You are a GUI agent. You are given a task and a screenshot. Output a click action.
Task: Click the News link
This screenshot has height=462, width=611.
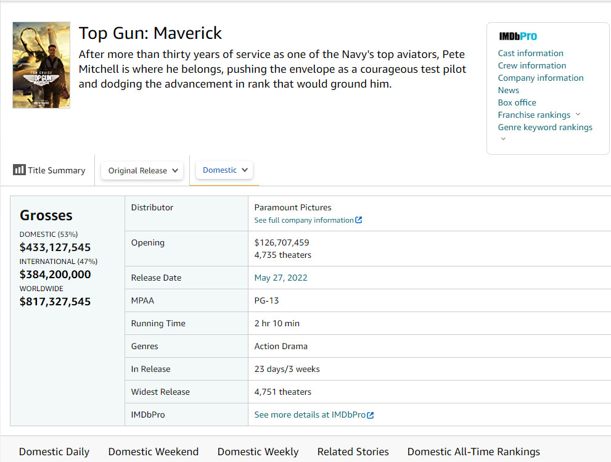(508, 90)
